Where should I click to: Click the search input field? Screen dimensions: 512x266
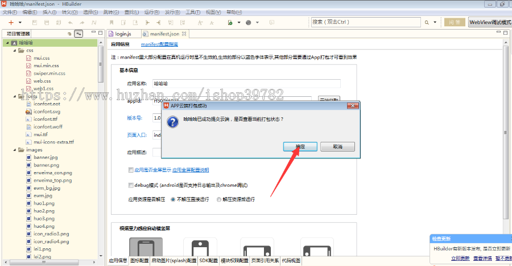[366, 22]
